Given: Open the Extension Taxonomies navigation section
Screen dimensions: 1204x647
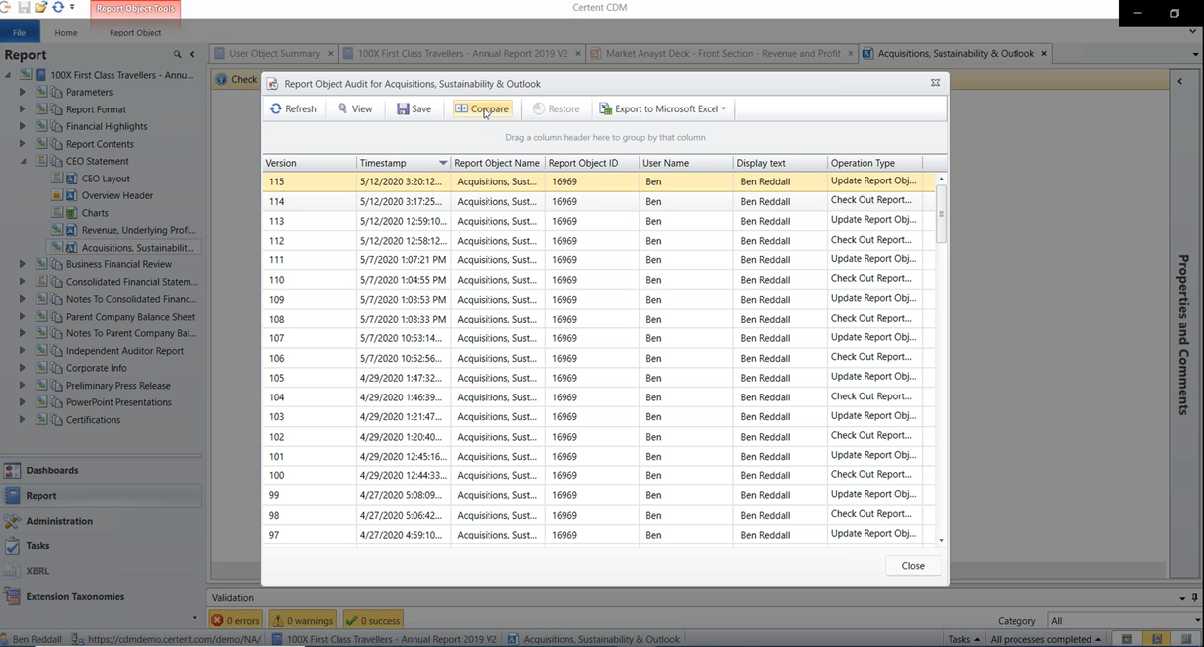Looking at the screenshot, I should click(x=101, y=596).
